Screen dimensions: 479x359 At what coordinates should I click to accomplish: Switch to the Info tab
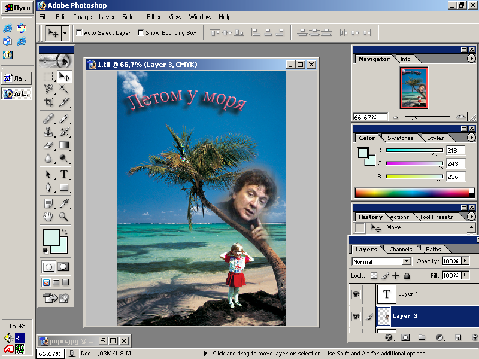point(405,59)
